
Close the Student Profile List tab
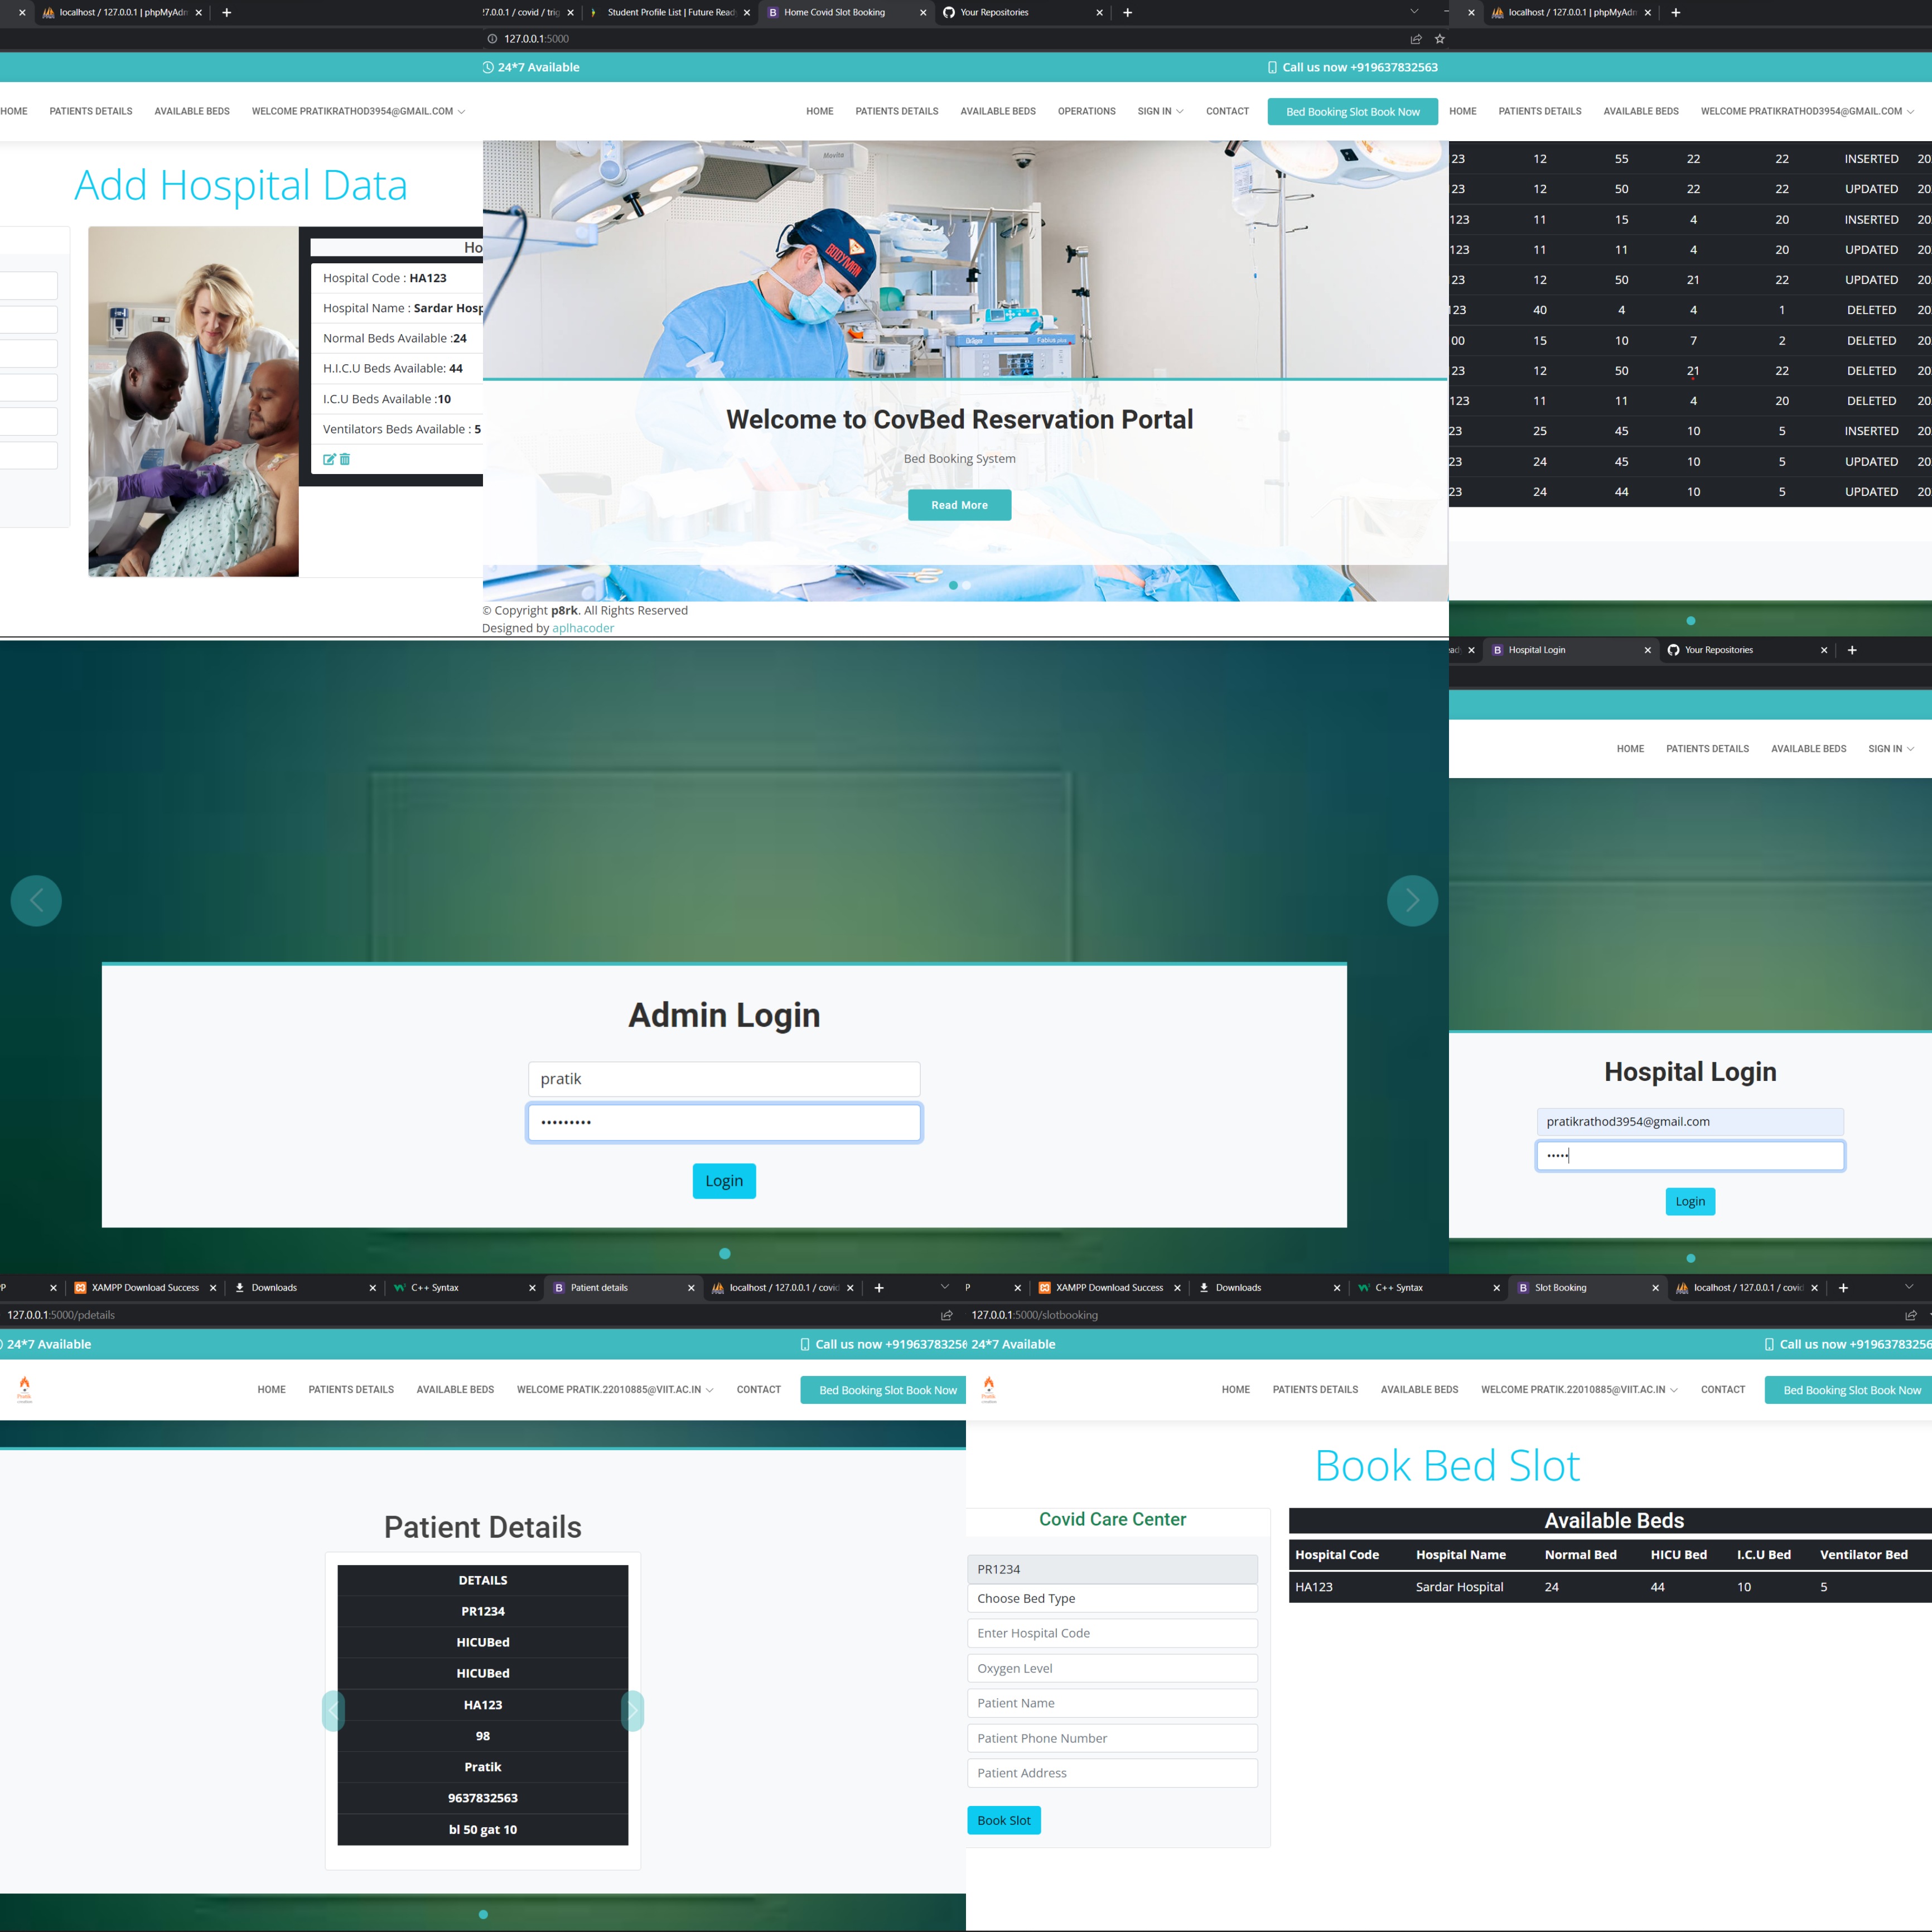point(746,13)
